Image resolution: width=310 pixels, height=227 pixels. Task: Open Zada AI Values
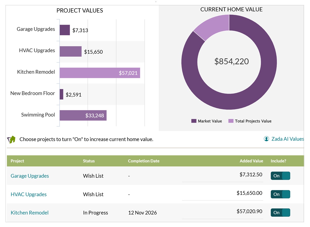pos(288,139)
